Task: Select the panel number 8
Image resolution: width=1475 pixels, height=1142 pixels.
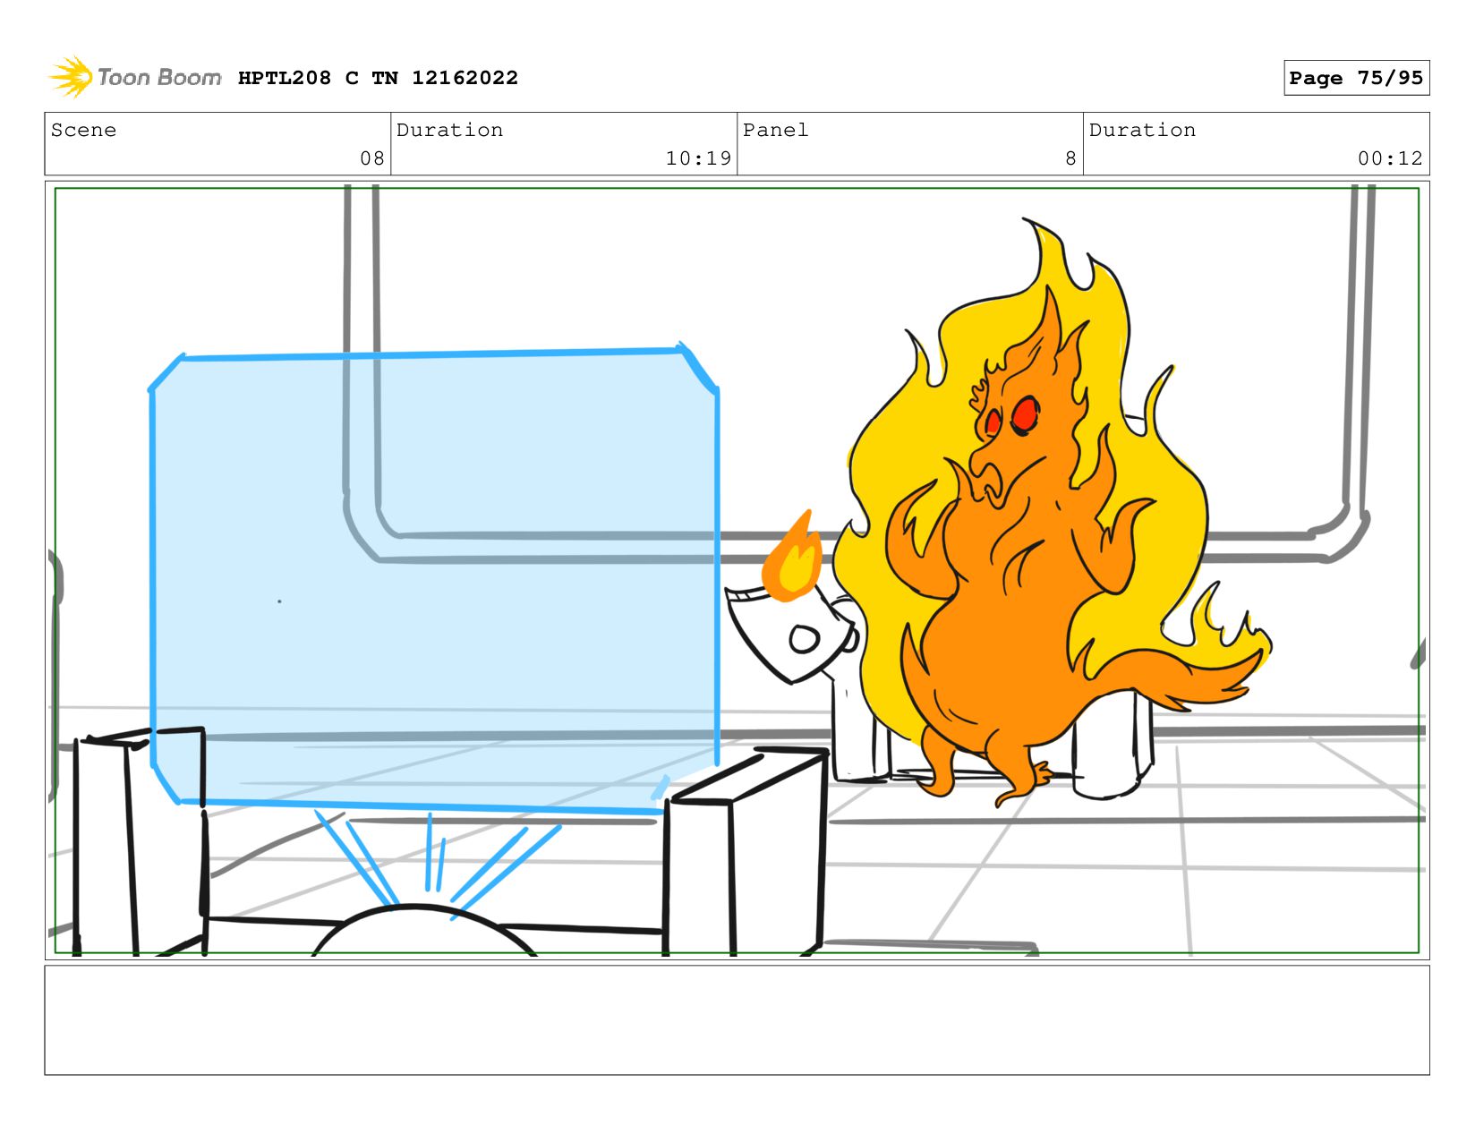Action: [1070, 158]
